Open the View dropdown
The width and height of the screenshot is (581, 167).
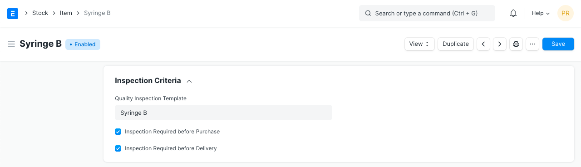(x=419, y=44)
